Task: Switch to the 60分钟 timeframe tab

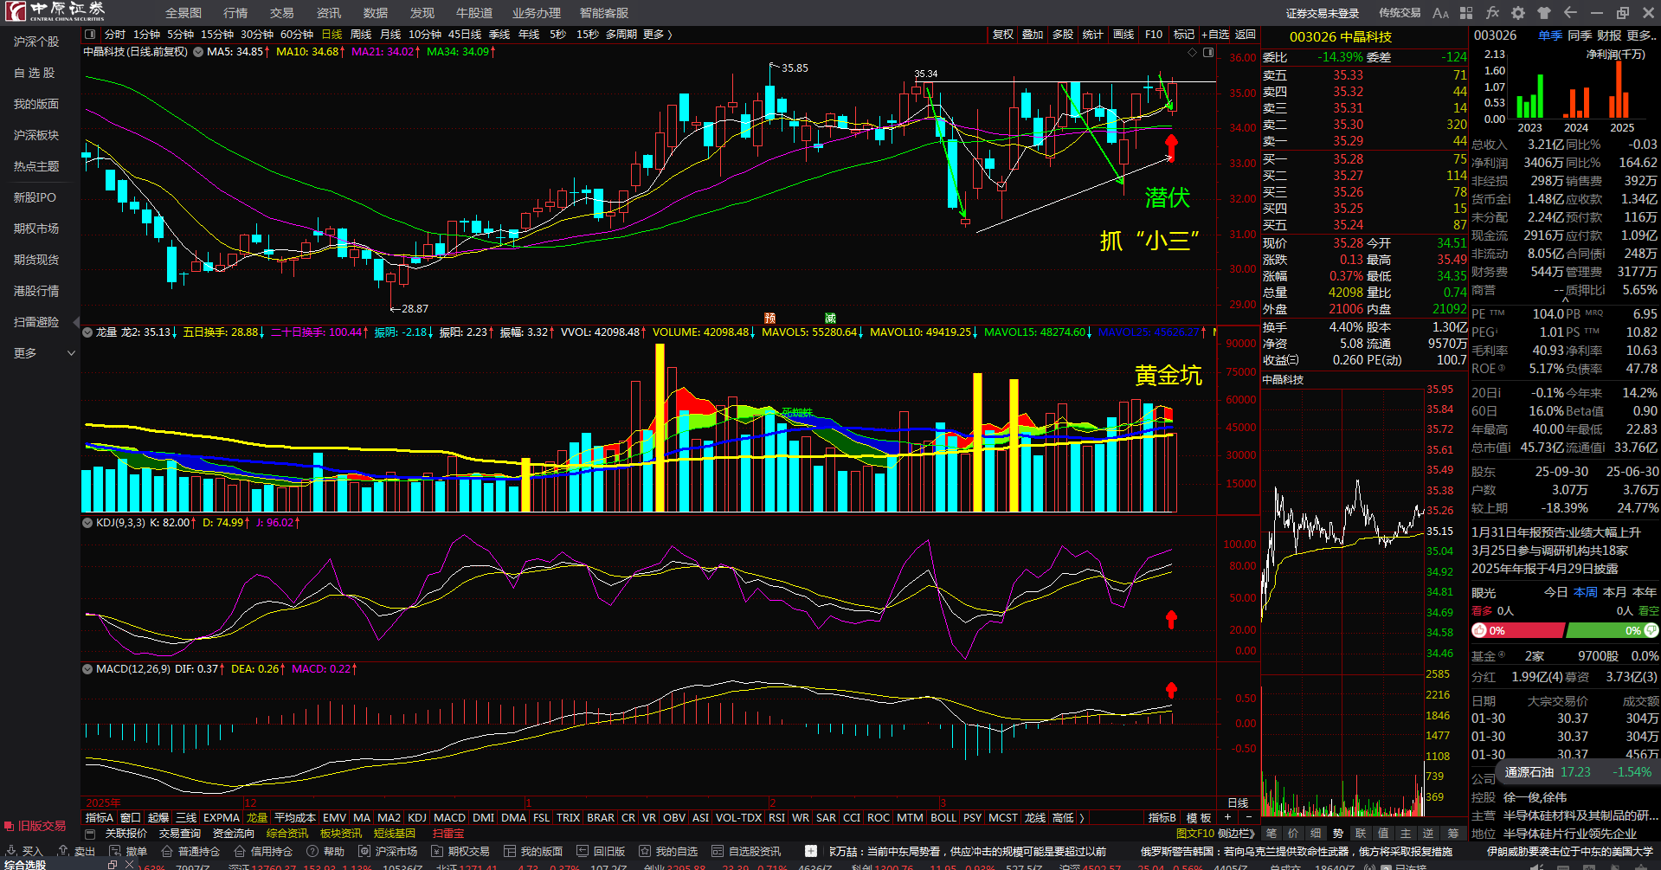Action: pyautogui.click(x=297, y=35)
